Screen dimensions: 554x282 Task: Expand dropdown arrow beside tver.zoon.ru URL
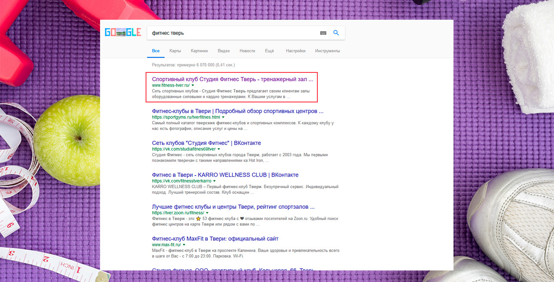tap(207, 213)
